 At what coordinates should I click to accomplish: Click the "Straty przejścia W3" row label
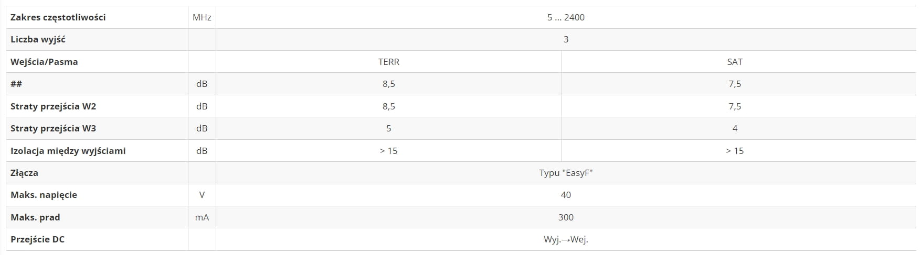pyautogui.click(x=53, y=128)
